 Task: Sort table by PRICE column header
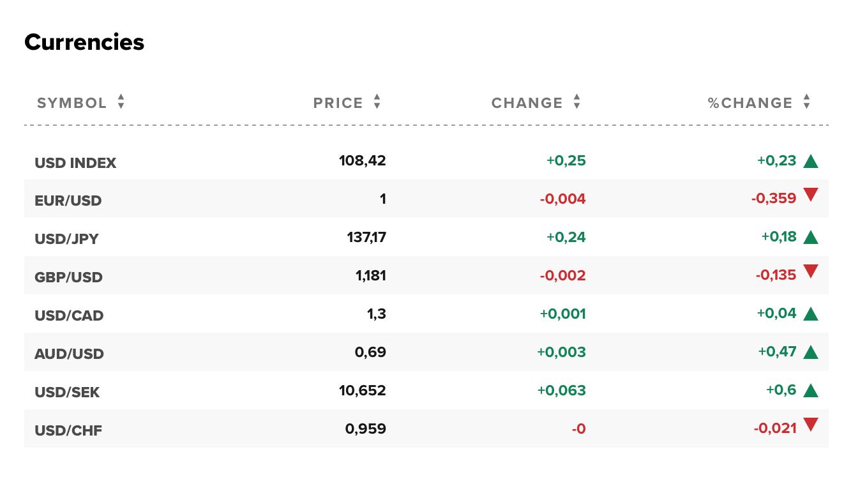(x=338, y=103)
